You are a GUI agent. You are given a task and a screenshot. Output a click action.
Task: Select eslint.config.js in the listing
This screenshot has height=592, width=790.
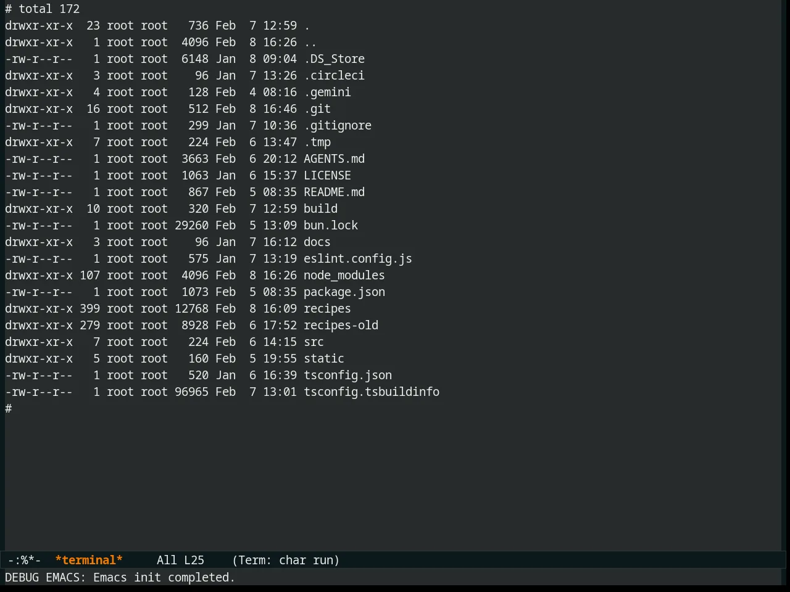pos(358,259)
